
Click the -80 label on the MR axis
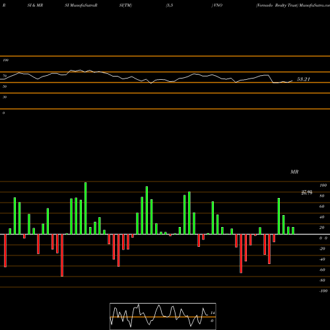[x=322, y=280]
